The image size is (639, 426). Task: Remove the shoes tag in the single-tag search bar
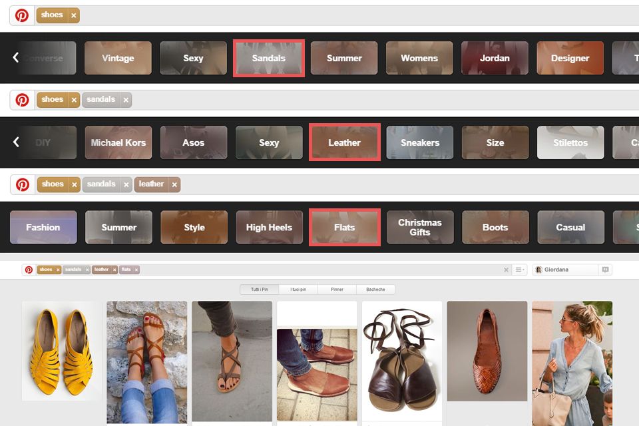tap(73, 15)
